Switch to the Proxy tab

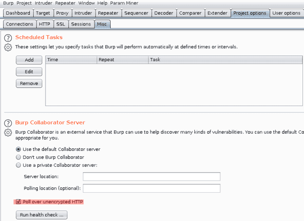[62, 13]
